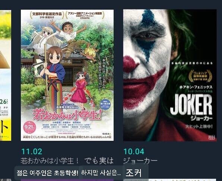Click the ホアキン・フェニックス actor name
Viewport: 222px width, 181px height.
coord(196,87)
